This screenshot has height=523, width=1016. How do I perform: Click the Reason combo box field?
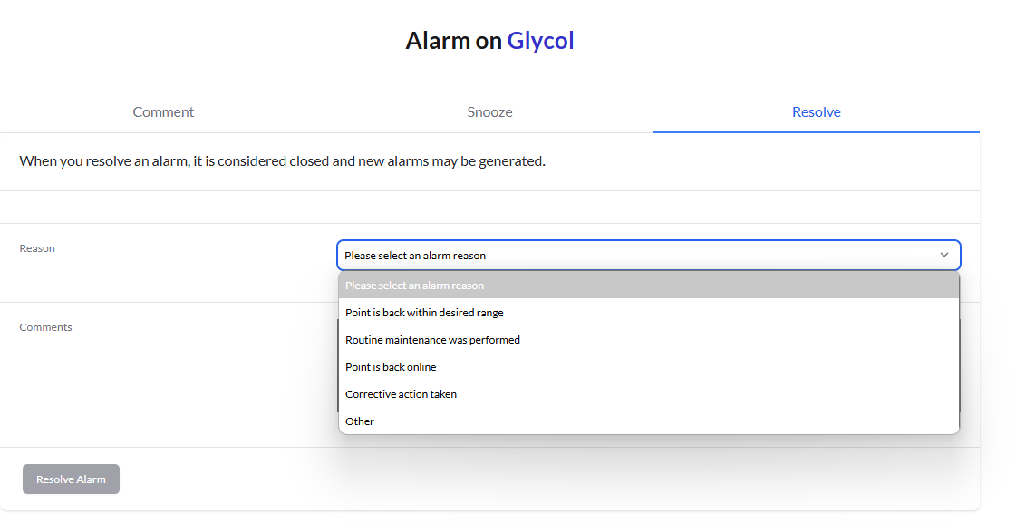649,256
